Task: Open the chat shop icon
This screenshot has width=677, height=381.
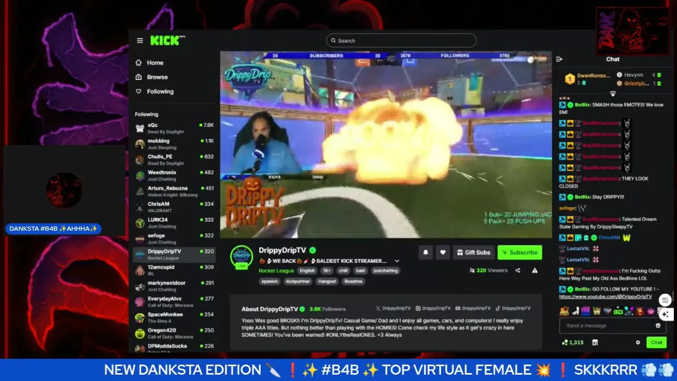Action: [595, 342]
